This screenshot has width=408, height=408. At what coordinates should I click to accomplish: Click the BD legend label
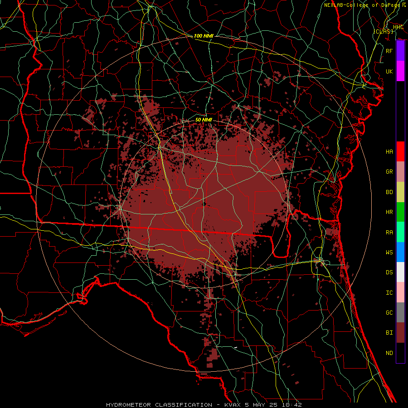pos(389,192)
